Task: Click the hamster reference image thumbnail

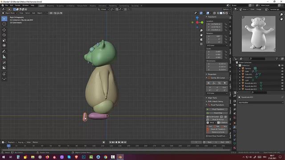Action: coord(258,34)
